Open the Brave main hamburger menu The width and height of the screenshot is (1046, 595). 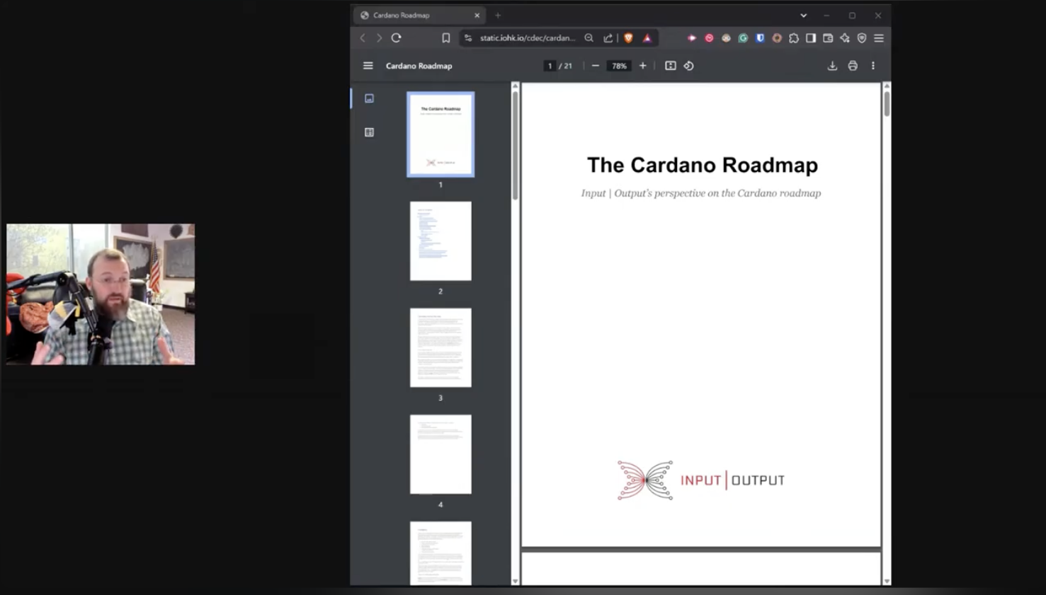[879, 38]
